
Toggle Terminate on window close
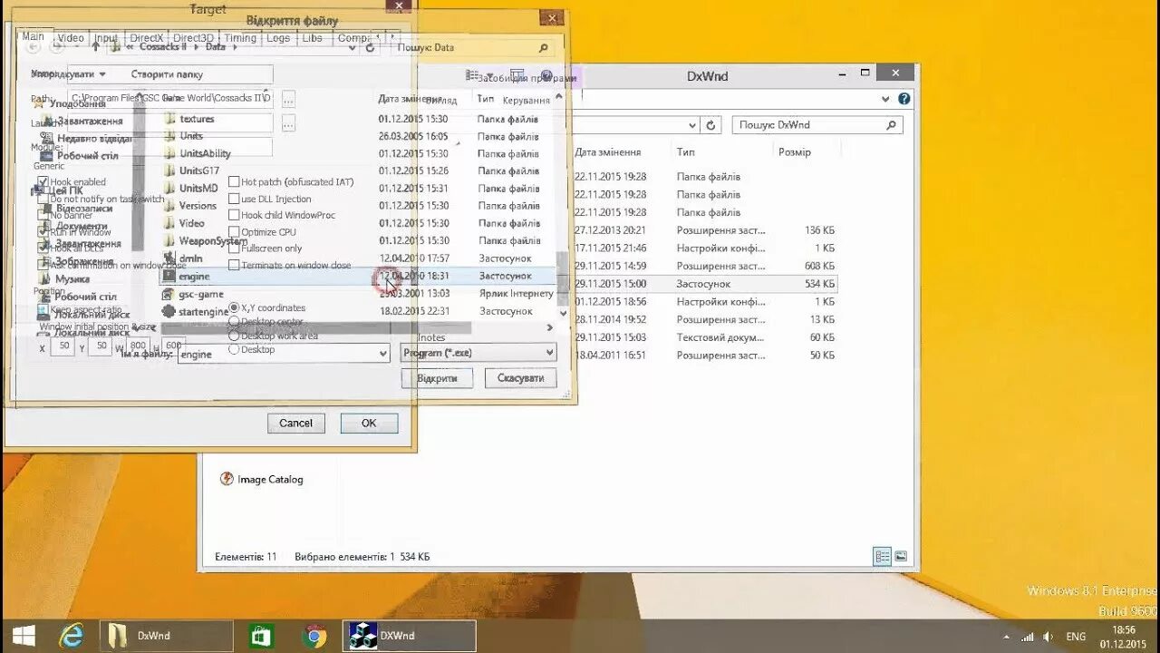(234, 265)
